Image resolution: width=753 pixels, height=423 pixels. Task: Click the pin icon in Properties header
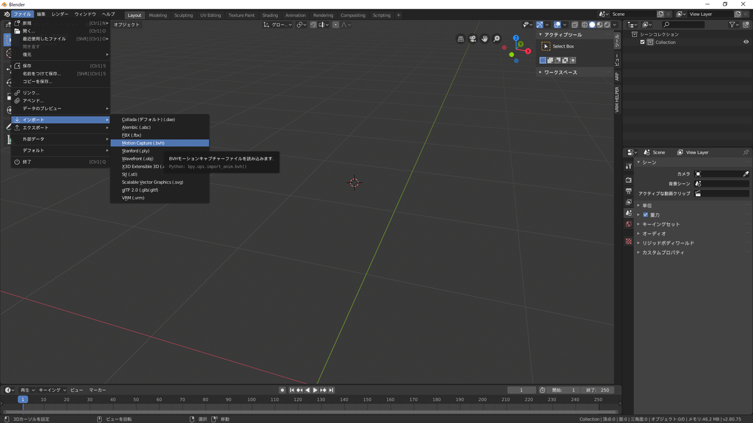click(x=745, y=152)
